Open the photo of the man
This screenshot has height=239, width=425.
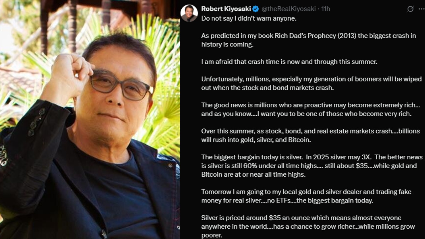[90, 142]
